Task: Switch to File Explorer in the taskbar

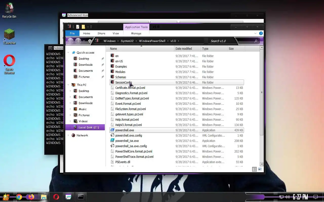Action: pyautogui.click(x=44, y=197)
